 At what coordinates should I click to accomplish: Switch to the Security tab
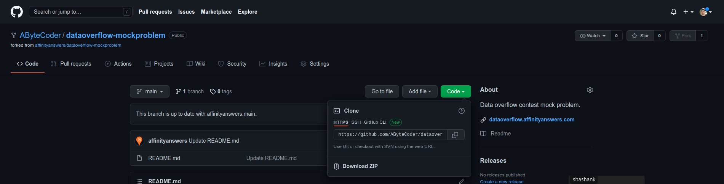point(232,64)
